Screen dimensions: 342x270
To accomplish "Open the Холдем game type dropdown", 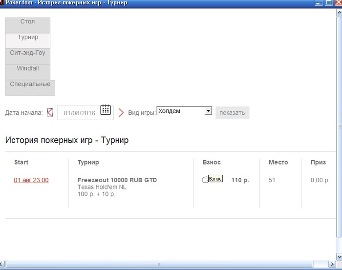I will [x=184, y=111].
